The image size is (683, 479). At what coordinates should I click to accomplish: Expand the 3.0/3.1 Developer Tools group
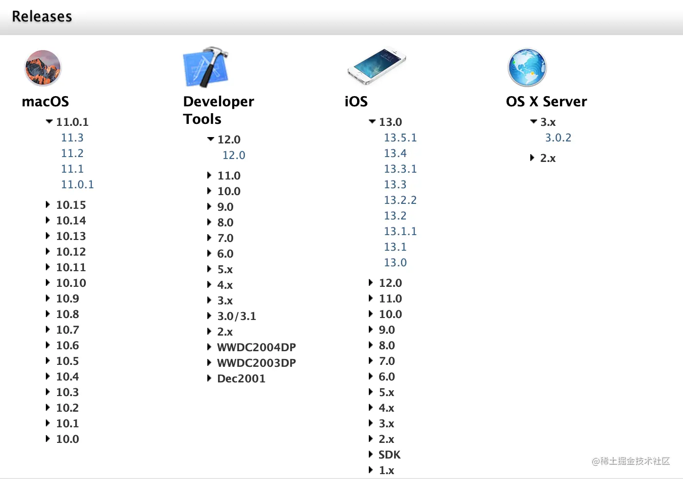209,316
